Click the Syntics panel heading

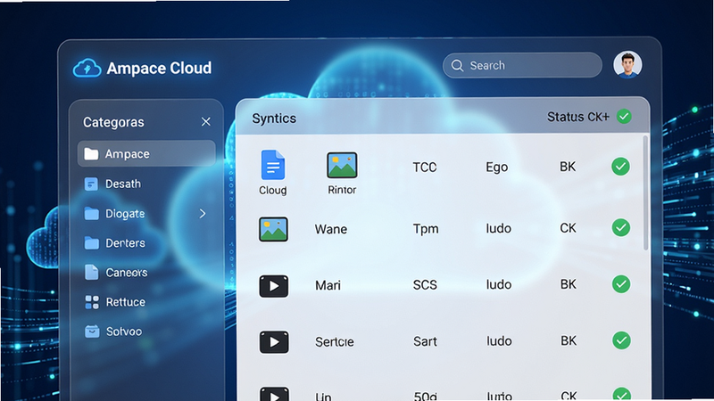pos(274,119)
